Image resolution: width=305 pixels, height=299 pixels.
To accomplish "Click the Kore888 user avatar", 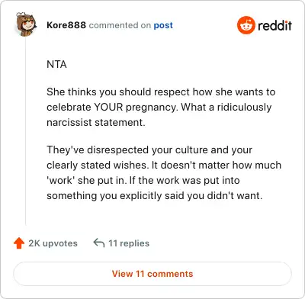I will [26, 24].
